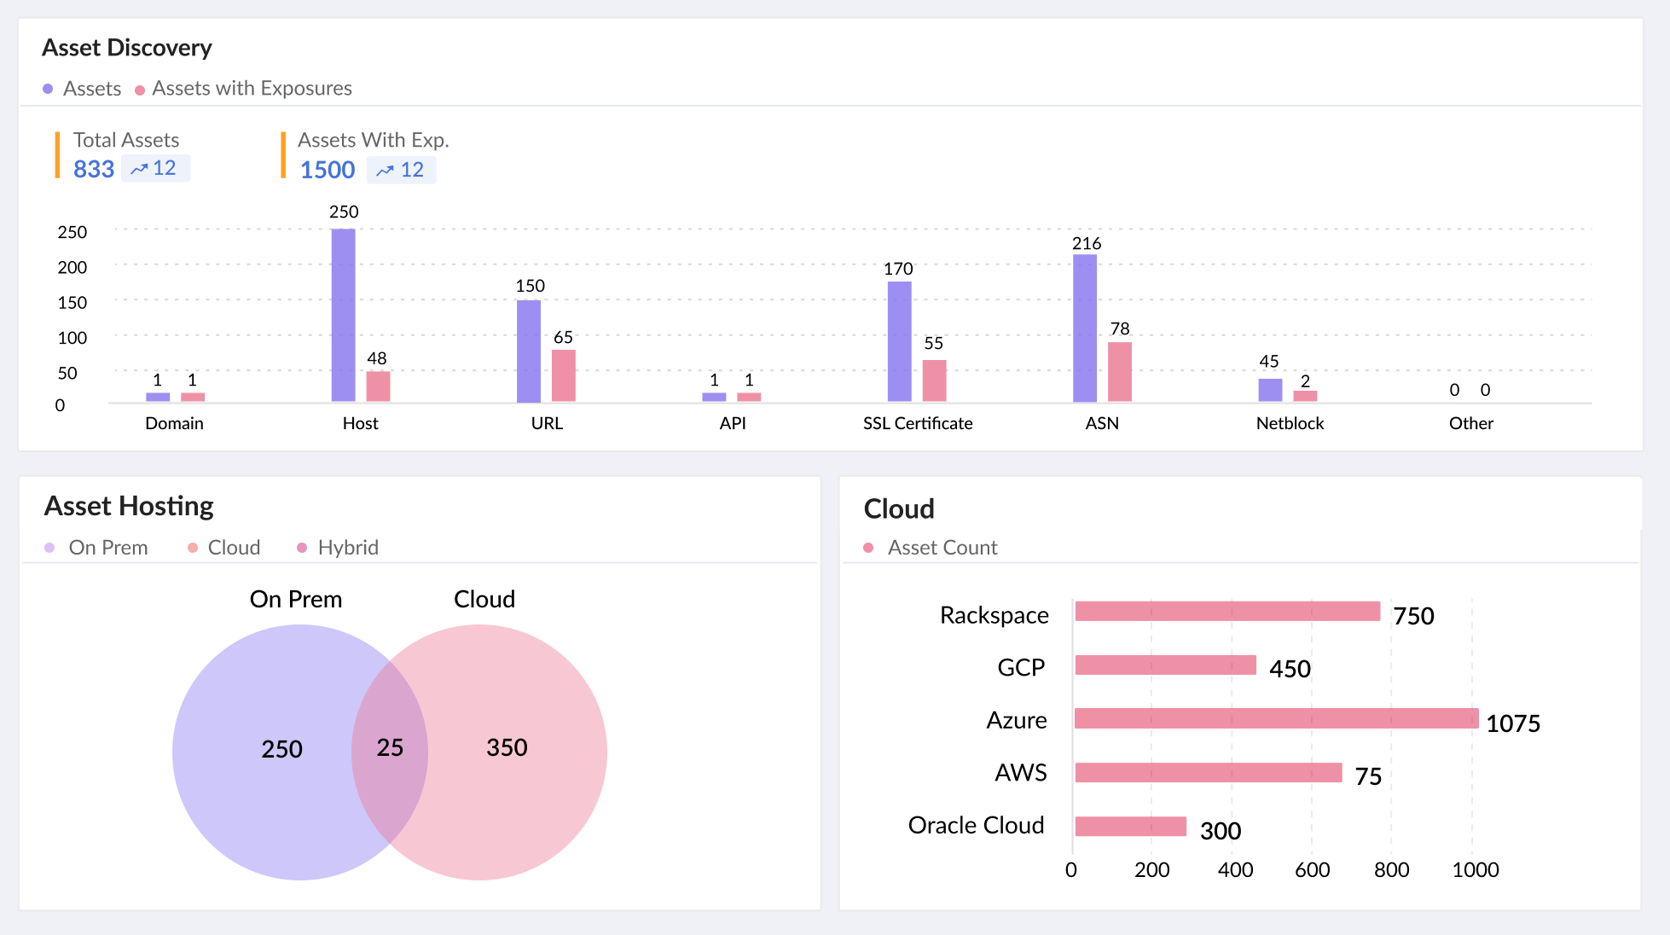Toggle the Asset Count legend dot

[x=868, y=548]
